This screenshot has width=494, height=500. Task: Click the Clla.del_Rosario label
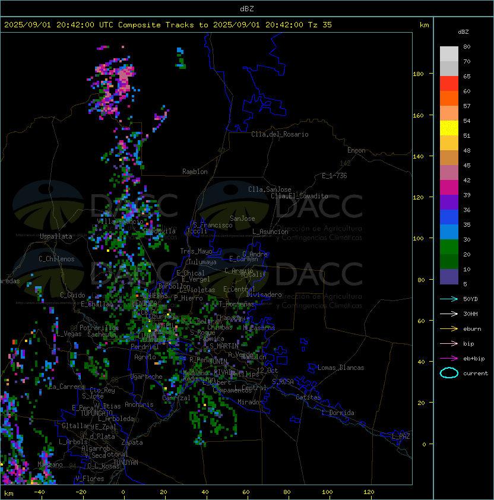(x=280, y=134)
